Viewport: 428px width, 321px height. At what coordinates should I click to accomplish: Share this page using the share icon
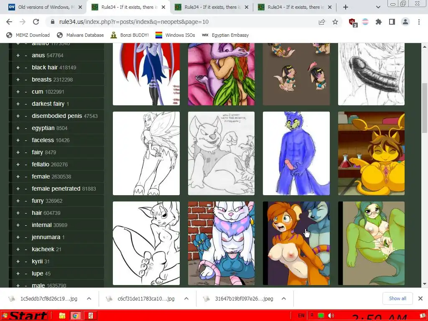coord(322,22)
